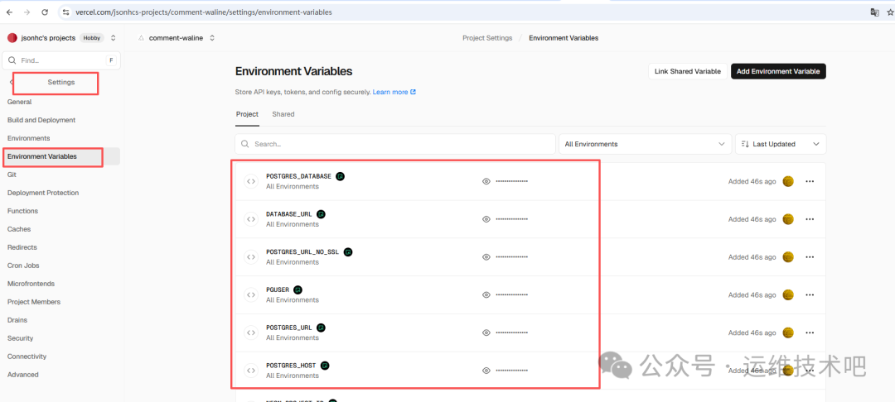Click the Hobby plan badge

pos(91,38)
